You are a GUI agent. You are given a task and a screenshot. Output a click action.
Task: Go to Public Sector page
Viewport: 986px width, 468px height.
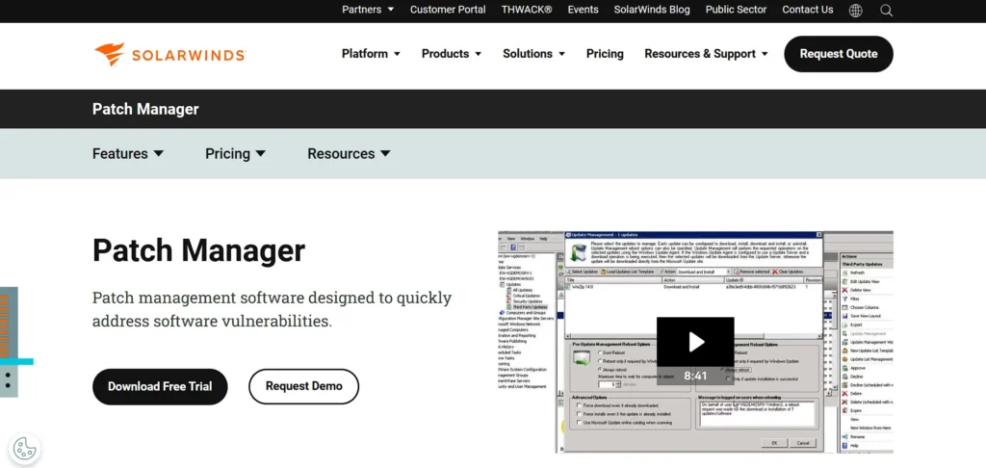[x=736, y=10]
